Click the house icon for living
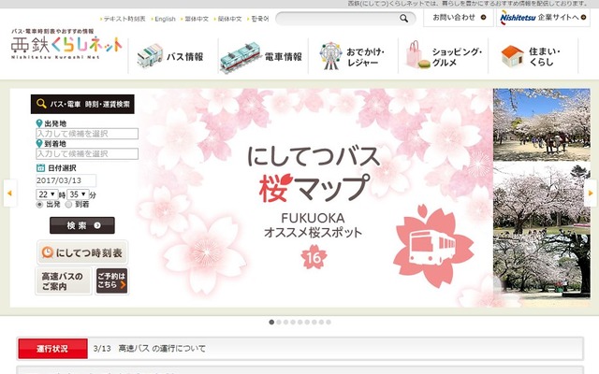This screenshot has height=374, width=599. 512,56
